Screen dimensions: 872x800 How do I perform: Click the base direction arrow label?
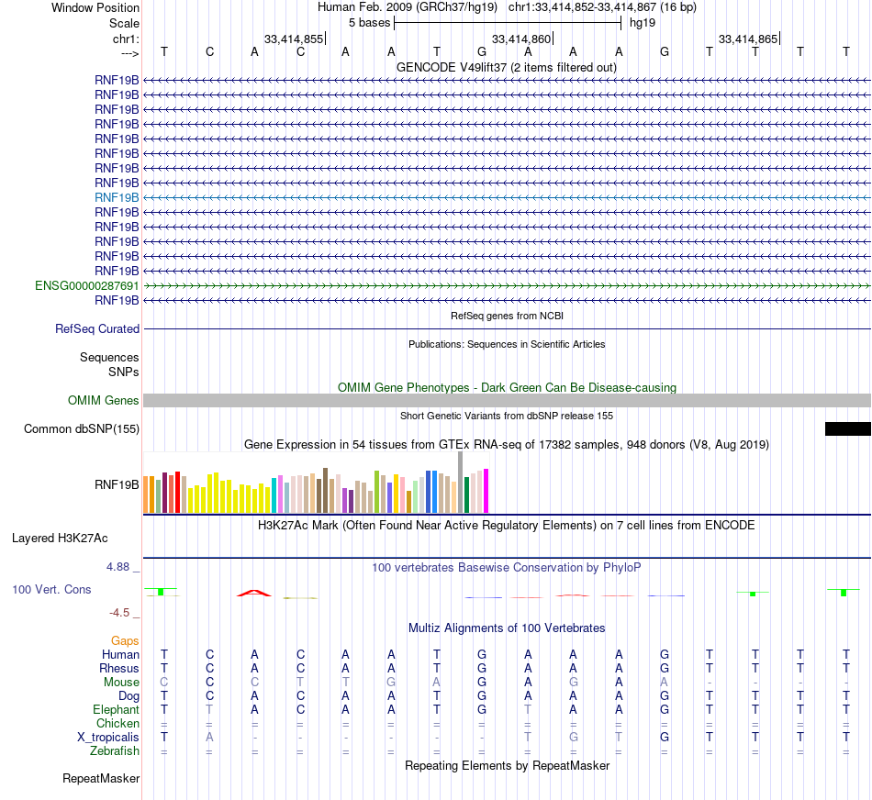point(129,53)
